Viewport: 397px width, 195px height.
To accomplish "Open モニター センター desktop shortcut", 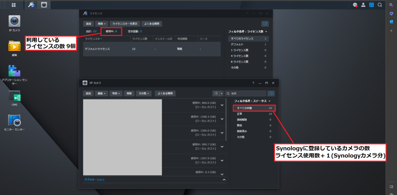I will point(14,123).
